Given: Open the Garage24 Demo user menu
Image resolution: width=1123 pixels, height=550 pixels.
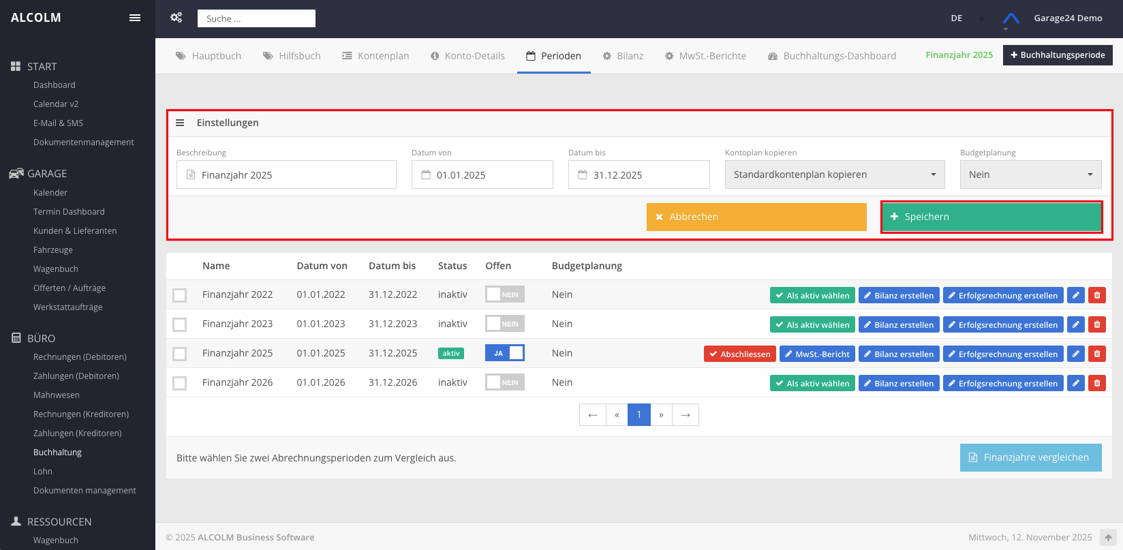Looking at the screenshot, I should pyautogui.click(x=1067, y=18).
